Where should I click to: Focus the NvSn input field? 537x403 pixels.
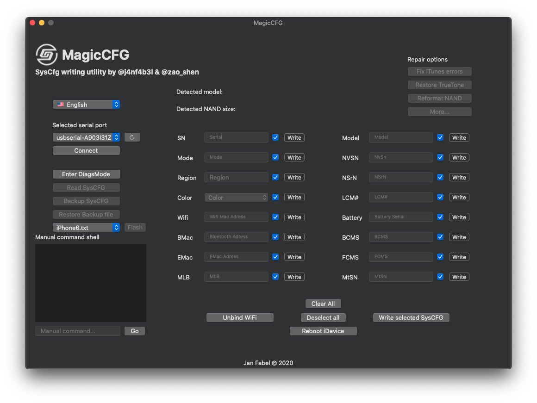pyautogui.click(x=401, y=157)
